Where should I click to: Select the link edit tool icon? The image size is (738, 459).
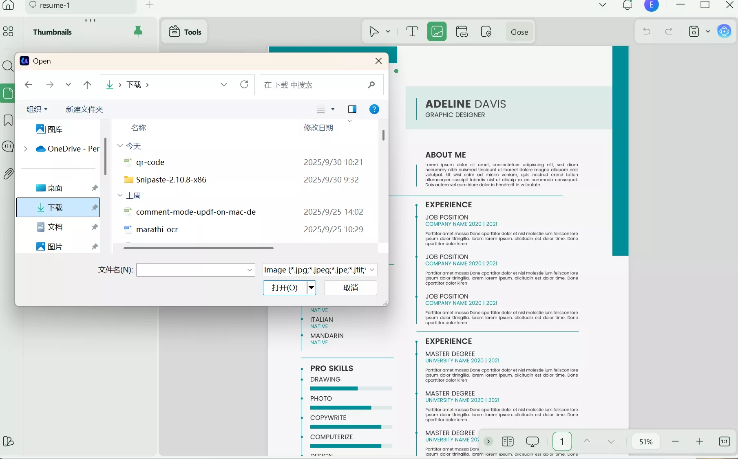point(462,32)
